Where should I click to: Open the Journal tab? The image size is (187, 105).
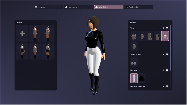click(49, 7)
